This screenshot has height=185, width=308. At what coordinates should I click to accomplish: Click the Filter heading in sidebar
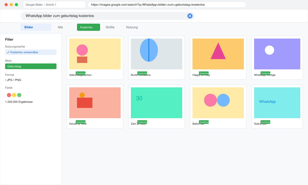pyautogui.click(x=9, y=40)
